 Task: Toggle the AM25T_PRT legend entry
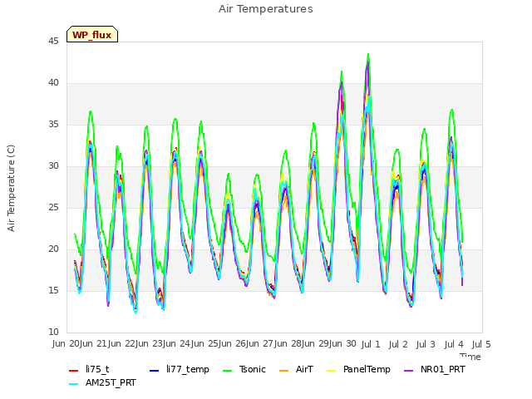coord(102,382)
